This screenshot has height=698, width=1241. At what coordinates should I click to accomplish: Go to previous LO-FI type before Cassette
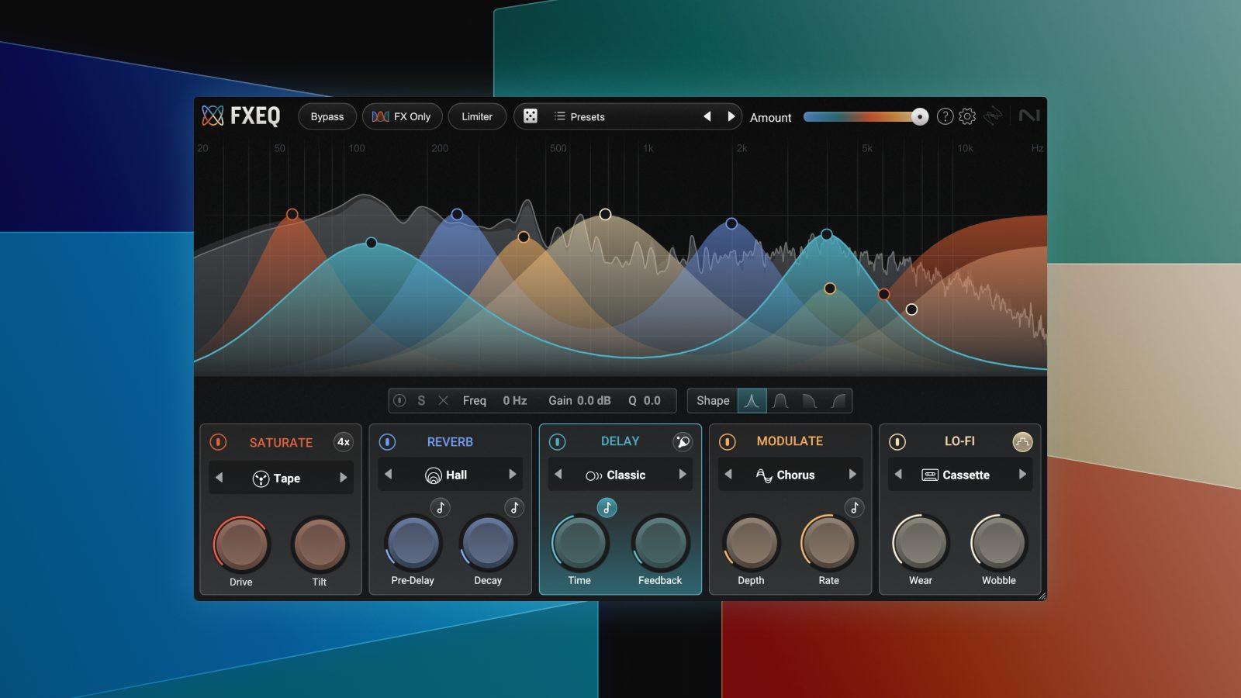click(898, 474)
